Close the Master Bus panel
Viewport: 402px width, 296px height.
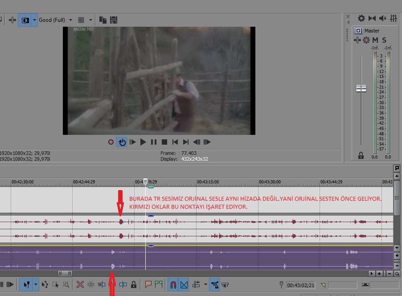click(x=348, y=16)
